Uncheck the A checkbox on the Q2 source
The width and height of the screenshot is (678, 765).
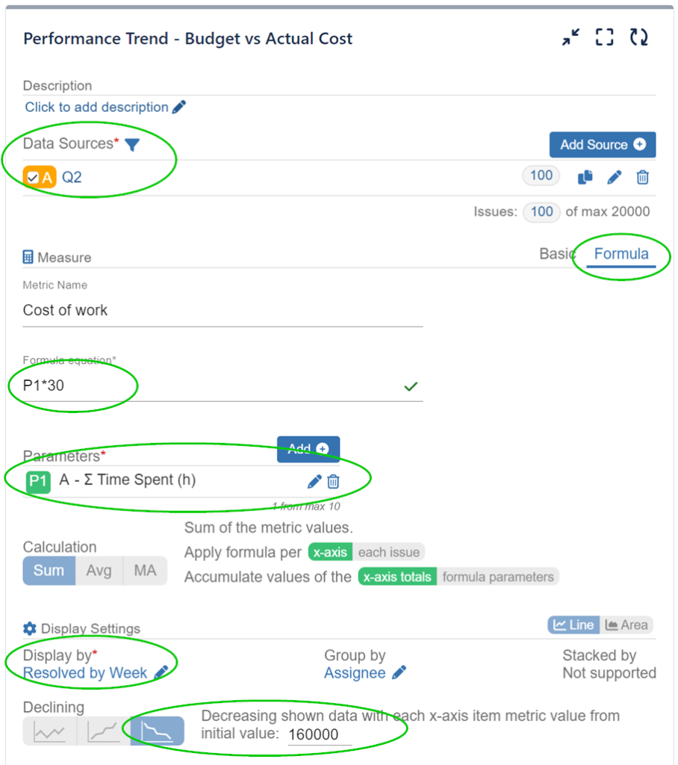click(x=31, y=177)
